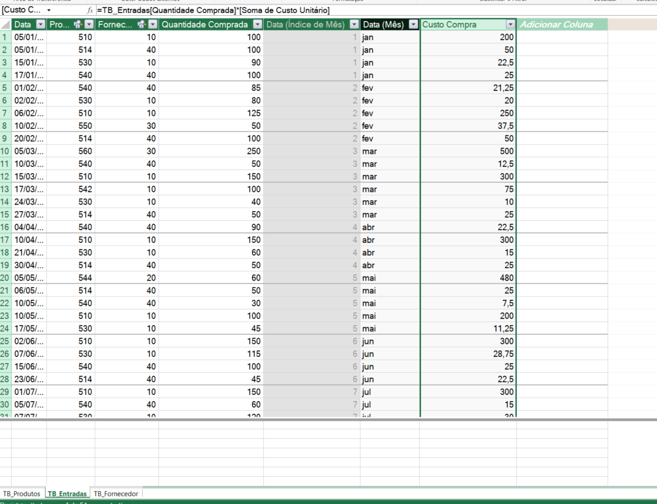This screenshot has width=657, height=504.
Task: Open filter dropdown on Data column
Action: (41, 24)
